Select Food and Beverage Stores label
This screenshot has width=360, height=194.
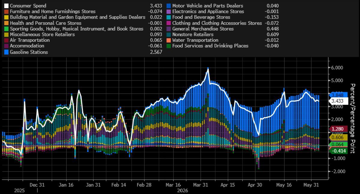click(x=201, y=17)
